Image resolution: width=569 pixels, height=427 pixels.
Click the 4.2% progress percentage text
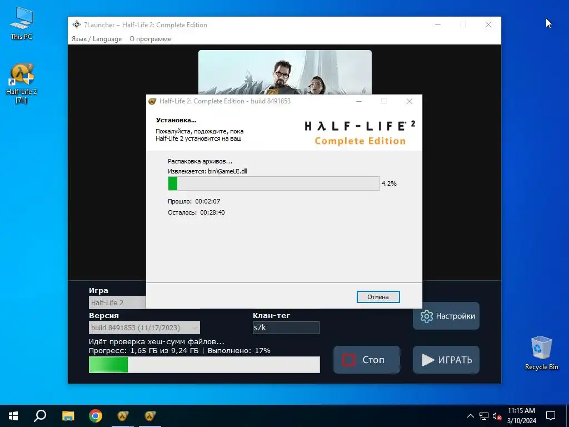pos(389,183)
